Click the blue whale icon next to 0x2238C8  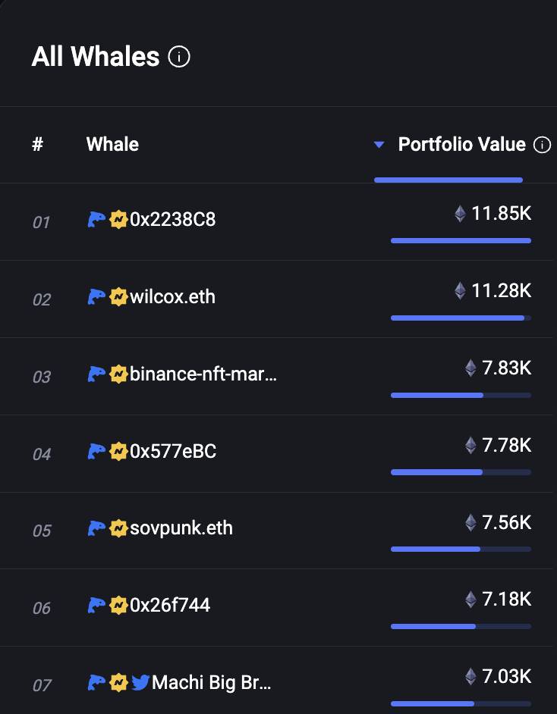96,220
